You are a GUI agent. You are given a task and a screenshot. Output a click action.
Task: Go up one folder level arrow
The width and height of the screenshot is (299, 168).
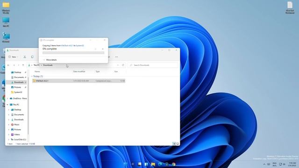pos(23,65)
